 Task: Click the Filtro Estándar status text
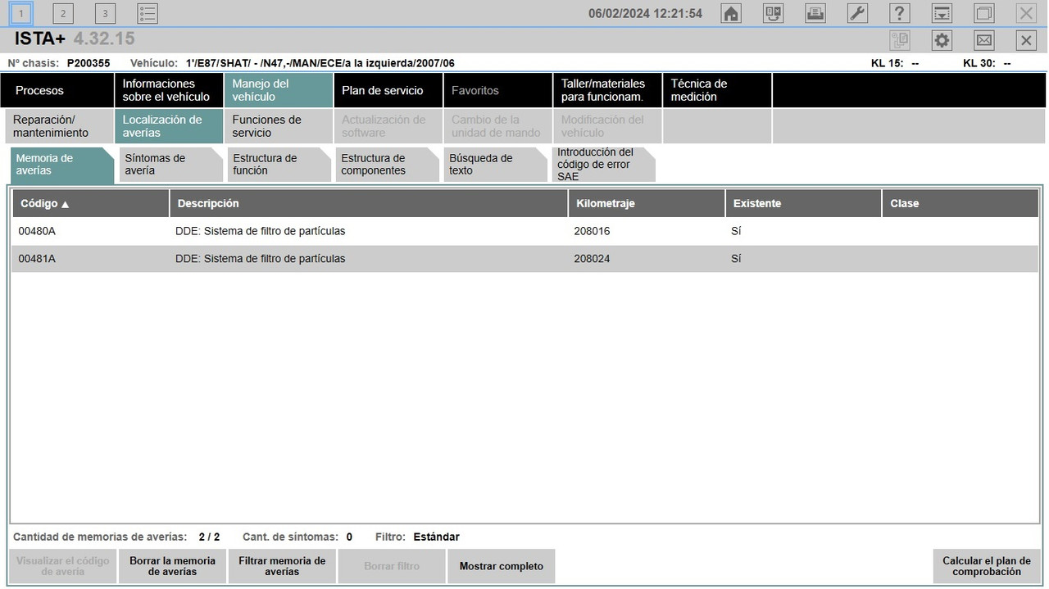tap(417, 537)
